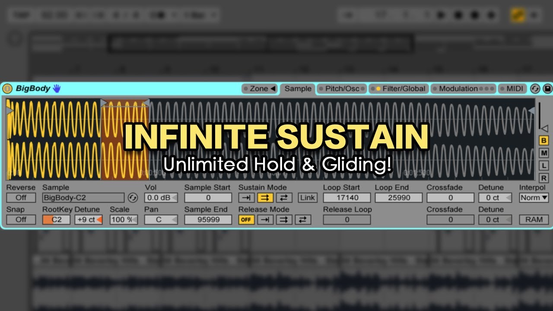The image size is (553, 311).
Task: Select Sustain Mode no-loop arrow icon
Action: point(246,198)
